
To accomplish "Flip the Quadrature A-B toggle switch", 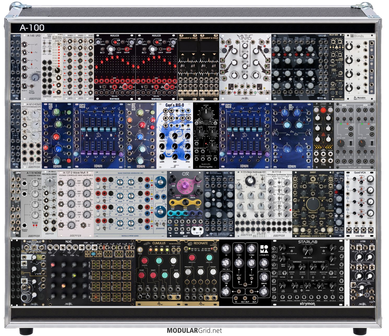I will tap(157, 224).
